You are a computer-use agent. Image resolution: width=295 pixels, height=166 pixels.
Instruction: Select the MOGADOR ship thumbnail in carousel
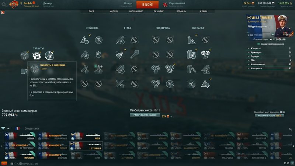20,156
